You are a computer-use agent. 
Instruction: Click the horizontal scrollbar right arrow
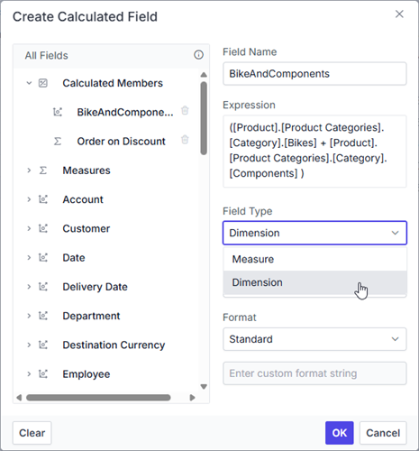193,398
